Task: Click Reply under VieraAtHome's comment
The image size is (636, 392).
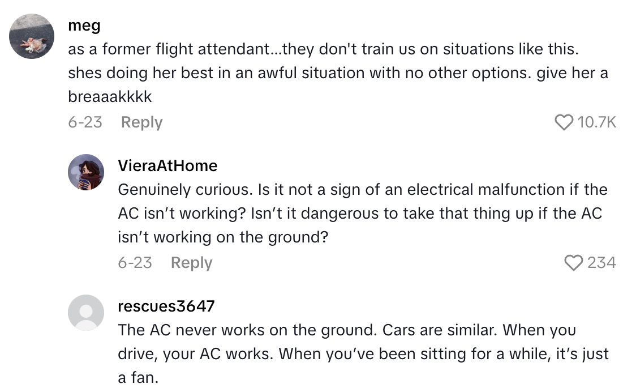Action: [191, 262]
